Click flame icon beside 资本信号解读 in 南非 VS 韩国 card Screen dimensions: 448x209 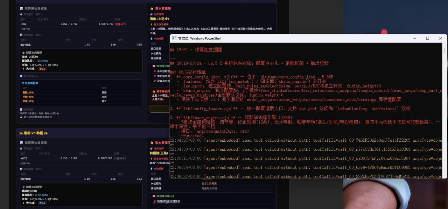pos(152,159)
